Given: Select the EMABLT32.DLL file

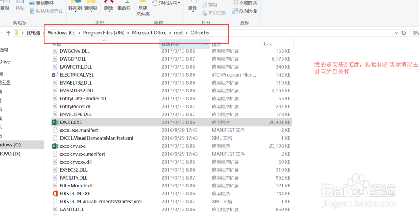Looking at the screenshot, I should [x=75, y=83].
